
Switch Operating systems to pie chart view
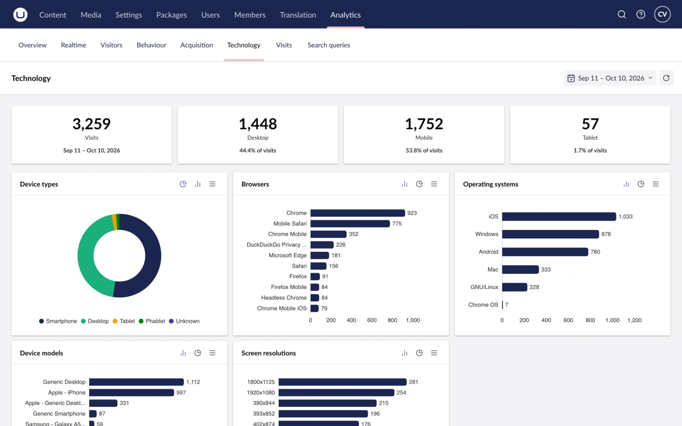pyautogui.click(x=641, y=184)
